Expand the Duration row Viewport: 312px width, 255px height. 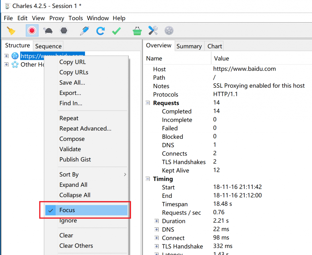point(157,221)
